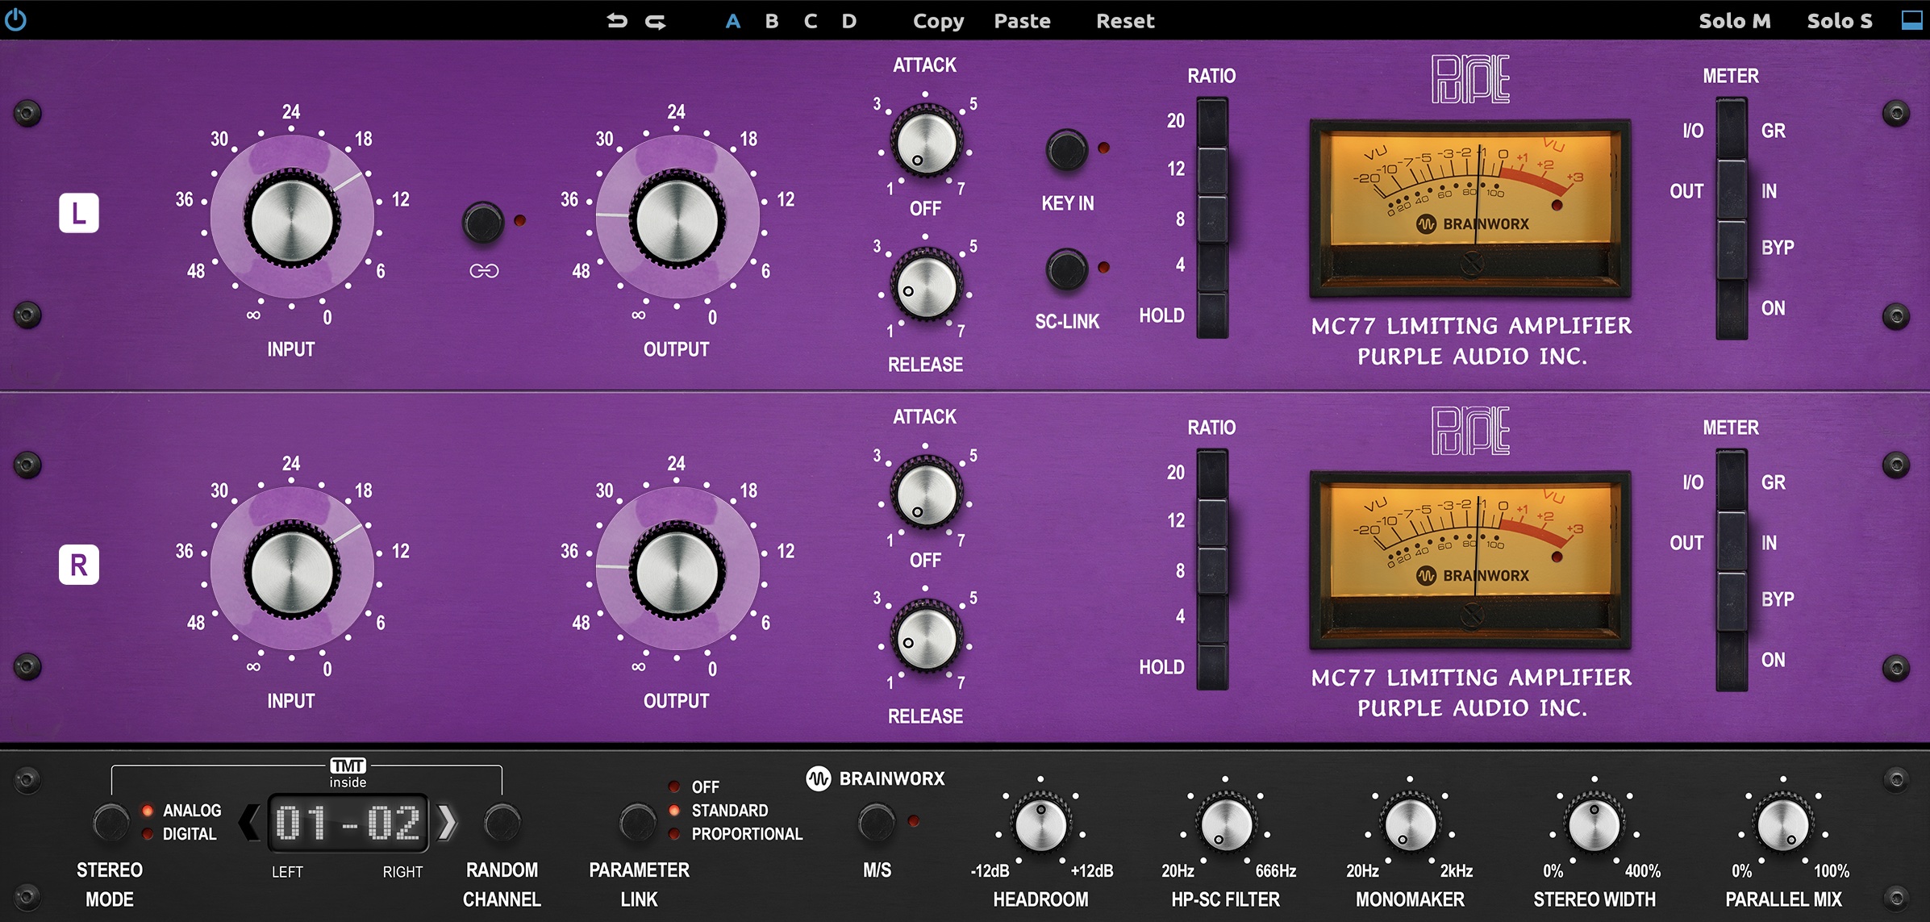The width and height of the screenshot is (1930, 922).
Task: Click the top unit Purple logo
Action: point(1470,79)
